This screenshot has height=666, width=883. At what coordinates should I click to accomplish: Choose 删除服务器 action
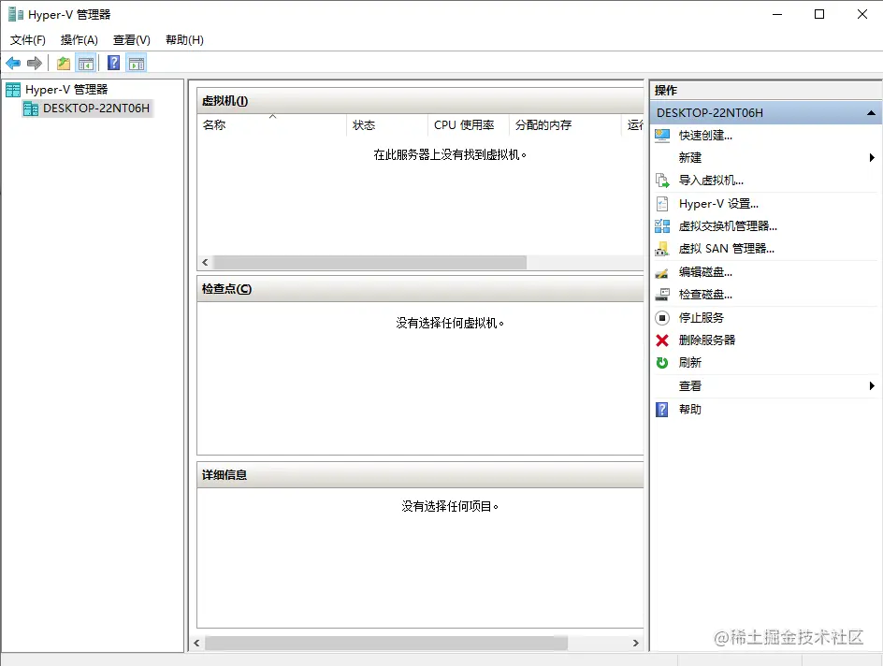click(707, 340)
